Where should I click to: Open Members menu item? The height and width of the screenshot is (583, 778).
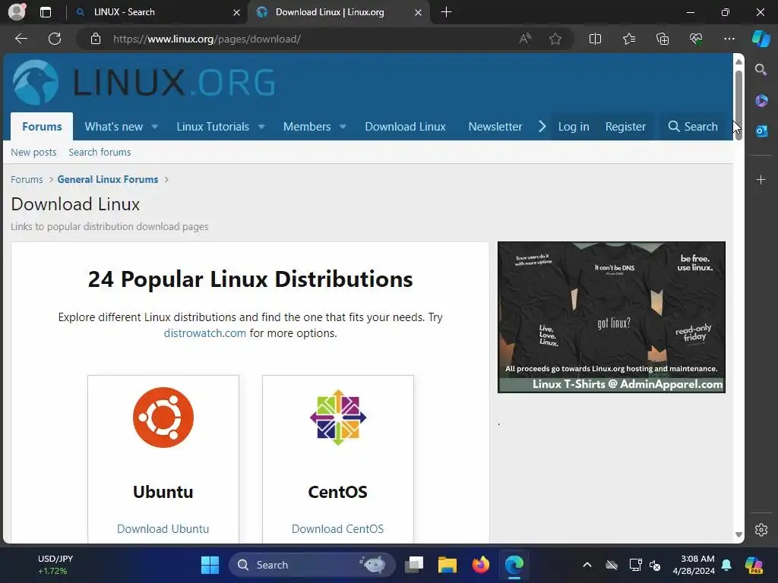307,127
